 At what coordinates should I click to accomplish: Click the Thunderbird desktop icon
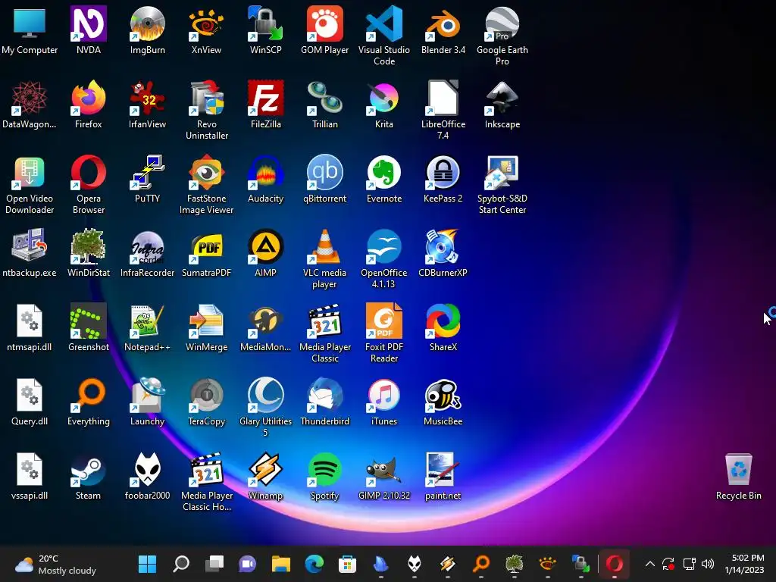click(x=324, y=395)
